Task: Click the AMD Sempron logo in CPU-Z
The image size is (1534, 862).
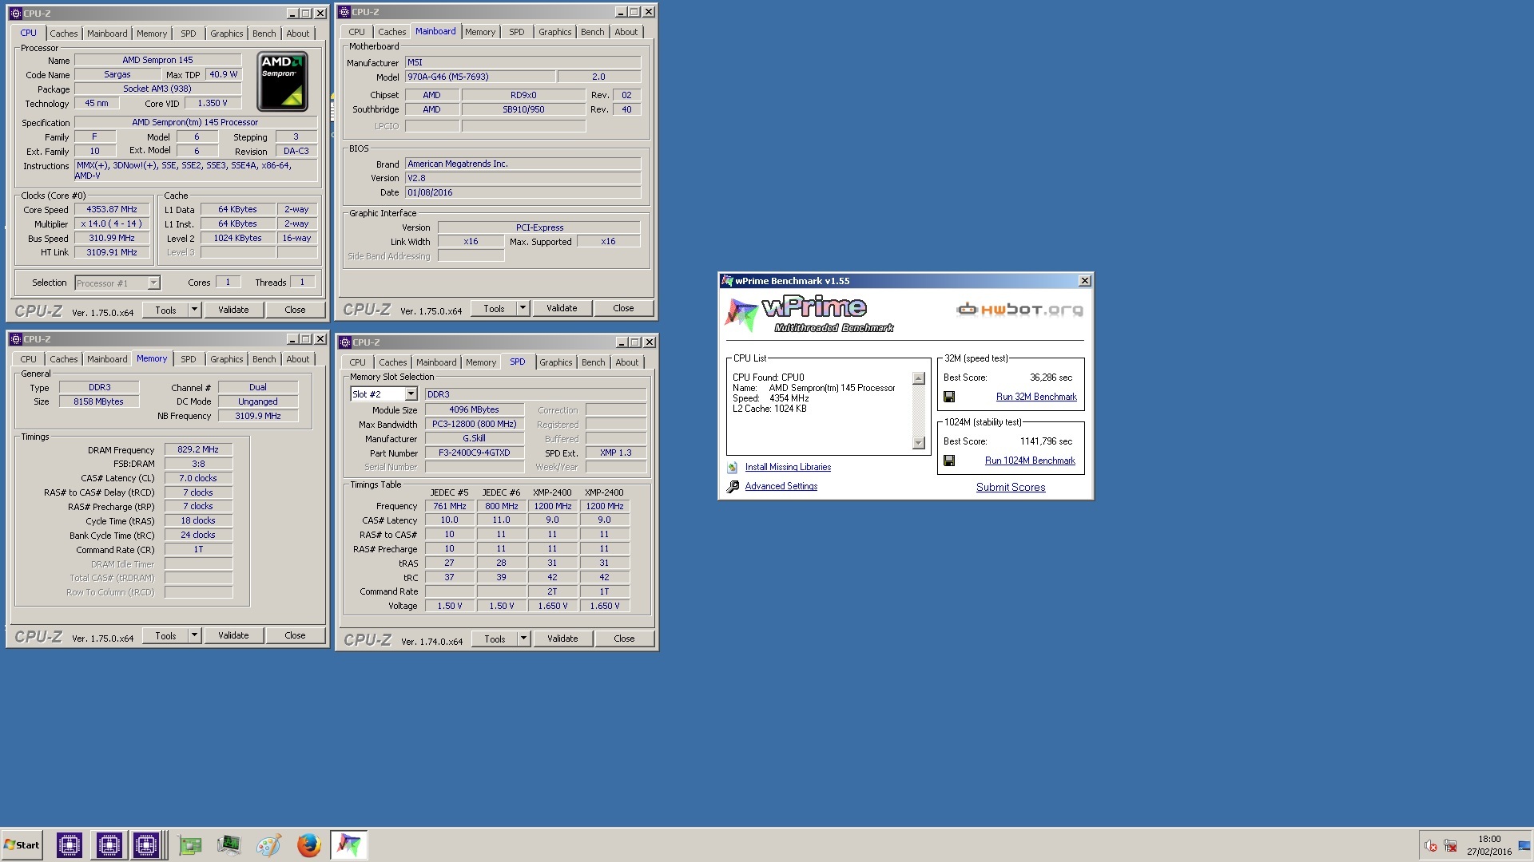Action: (x=282, y=81)
